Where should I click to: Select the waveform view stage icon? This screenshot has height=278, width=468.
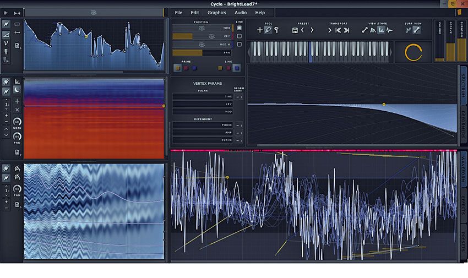point(389,30)
